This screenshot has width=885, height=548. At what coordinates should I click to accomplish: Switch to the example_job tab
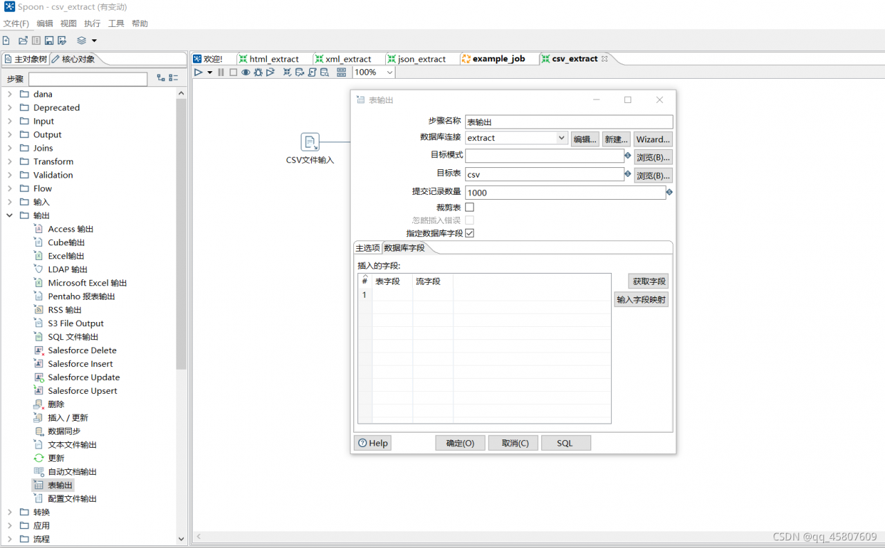(x=498, y=59)
